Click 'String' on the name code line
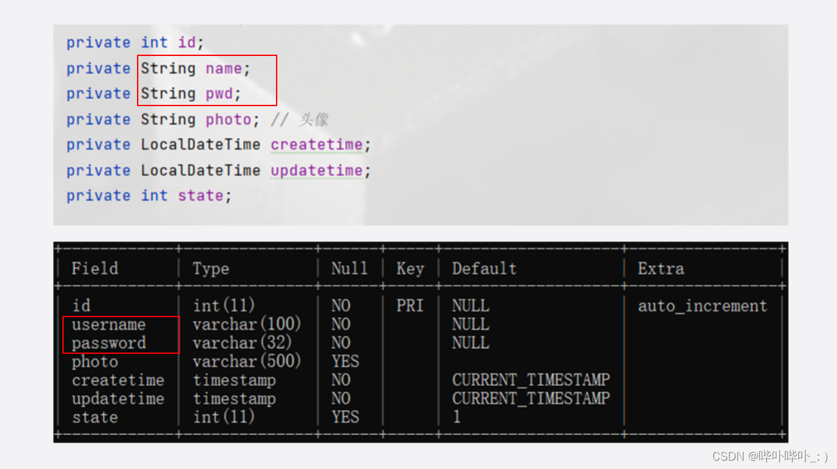 (x=168, y=68)
